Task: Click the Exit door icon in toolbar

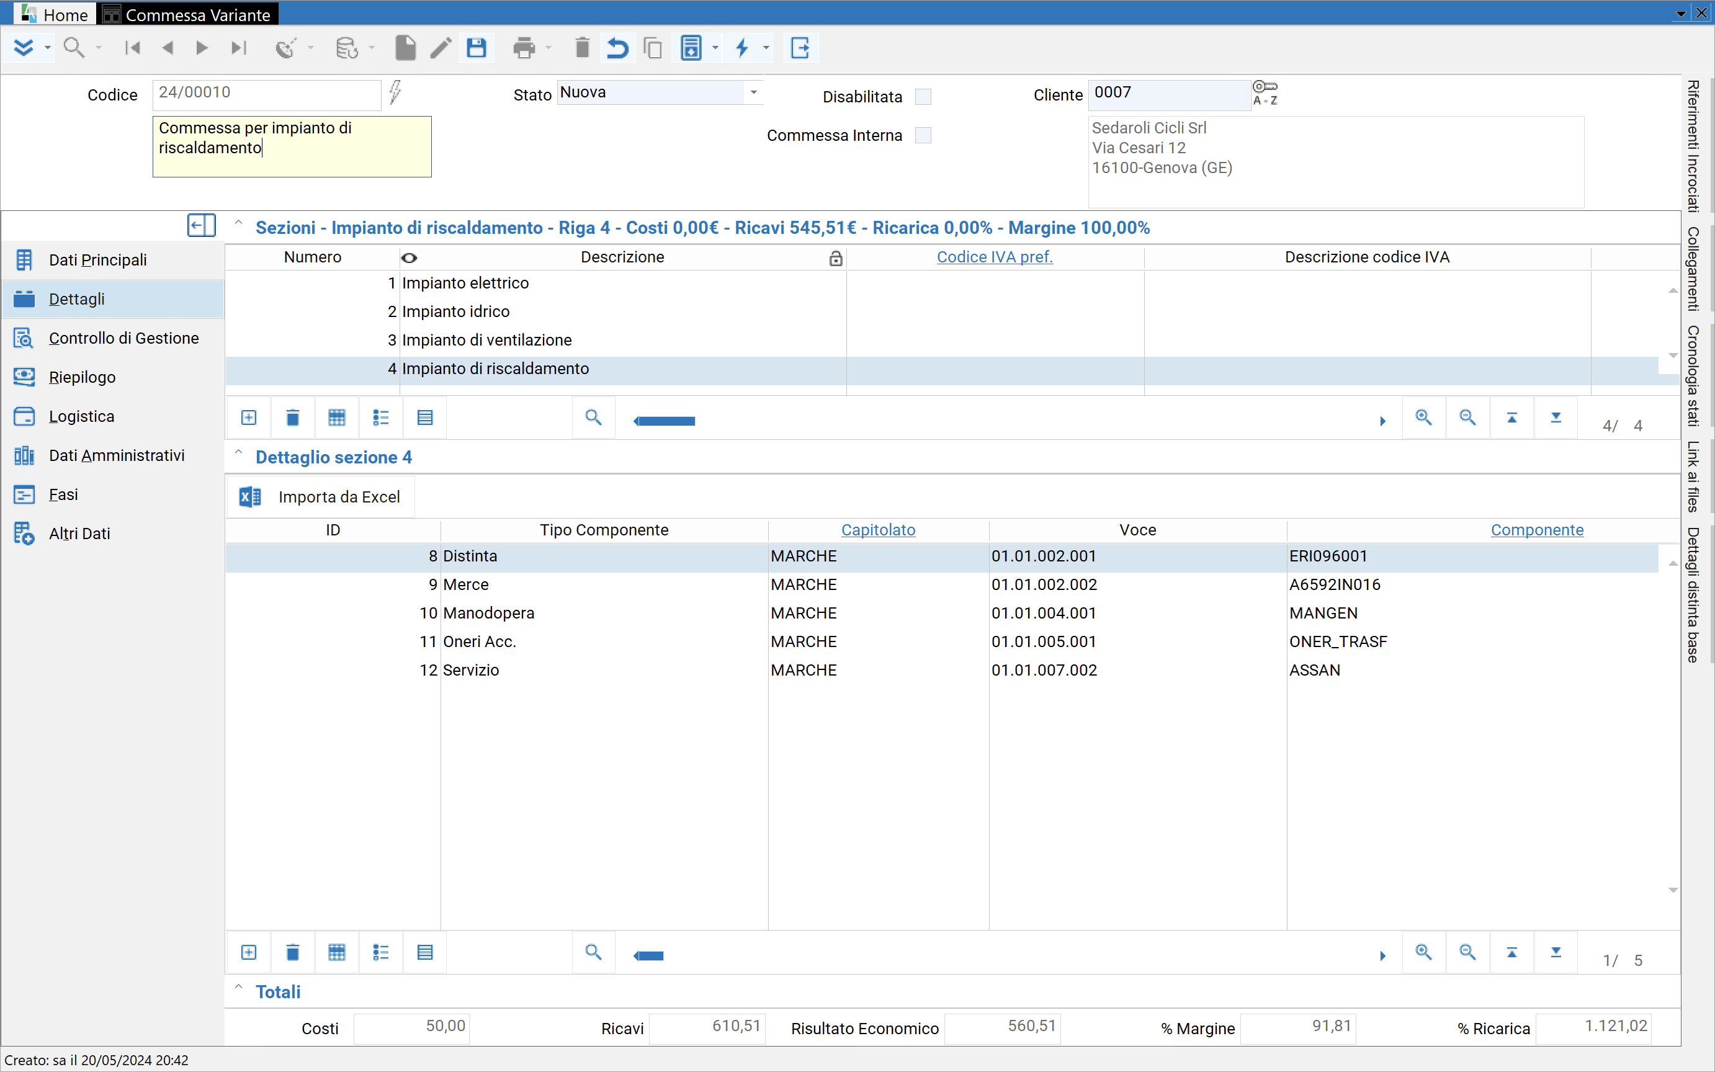Action: pos(800,48)
